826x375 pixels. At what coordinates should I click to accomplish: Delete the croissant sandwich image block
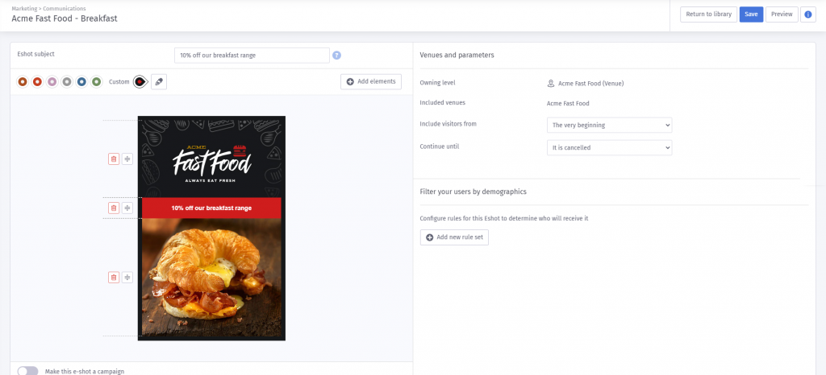tap(114, 278)
